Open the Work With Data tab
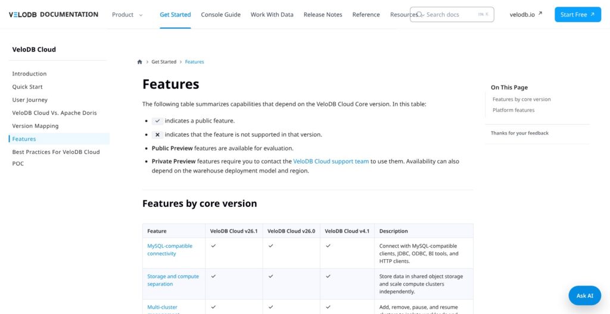Screen dimensions: 610x314 click(x=272, y=14)
